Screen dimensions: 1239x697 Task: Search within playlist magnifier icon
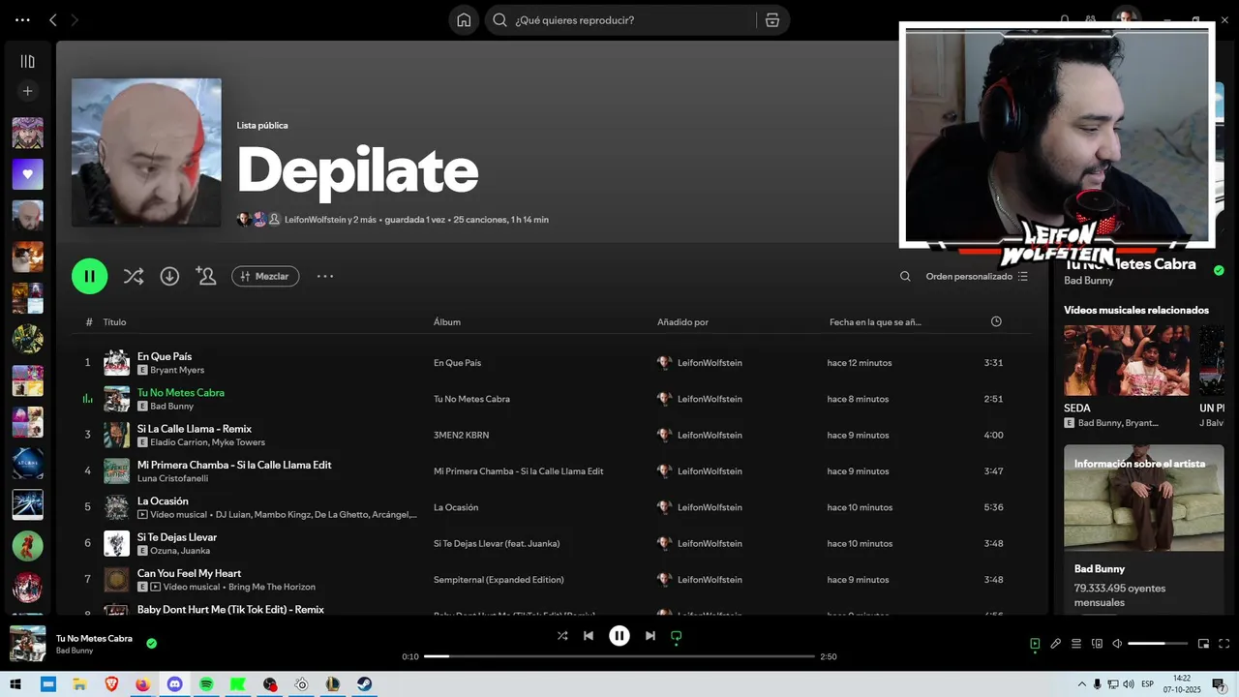click(x=905, y=276)
